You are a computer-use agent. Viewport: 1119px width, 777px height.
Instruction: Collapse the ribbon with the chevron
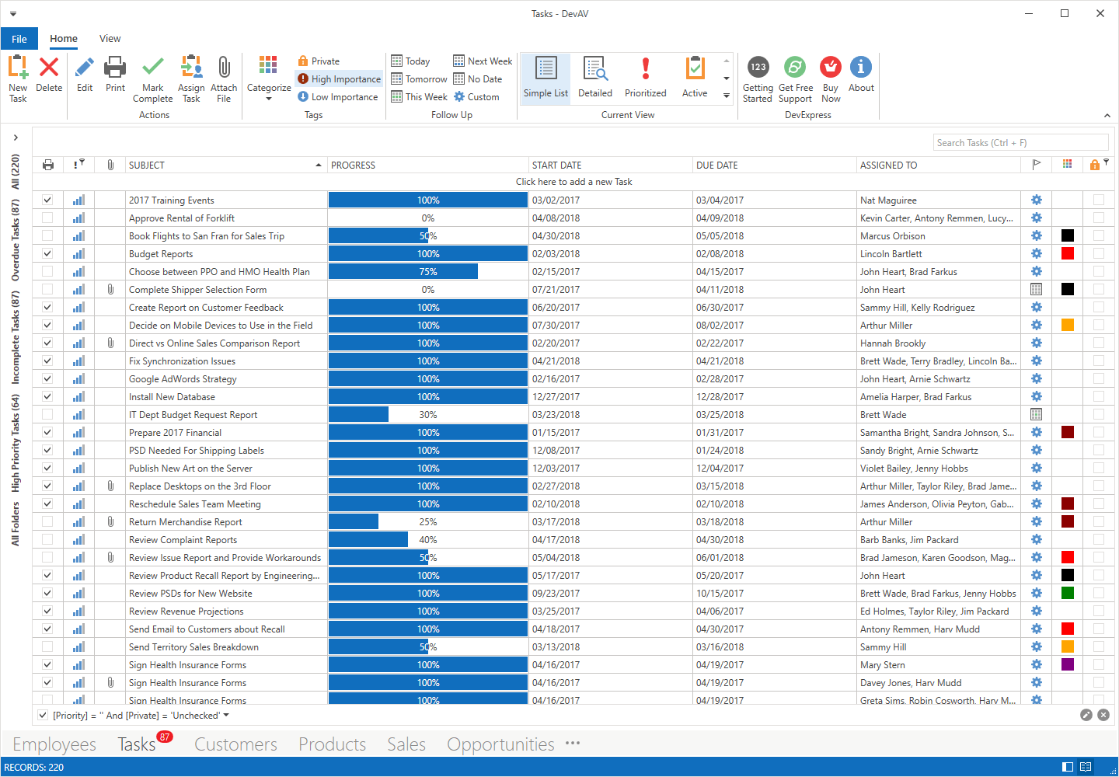click(1107, 115)
